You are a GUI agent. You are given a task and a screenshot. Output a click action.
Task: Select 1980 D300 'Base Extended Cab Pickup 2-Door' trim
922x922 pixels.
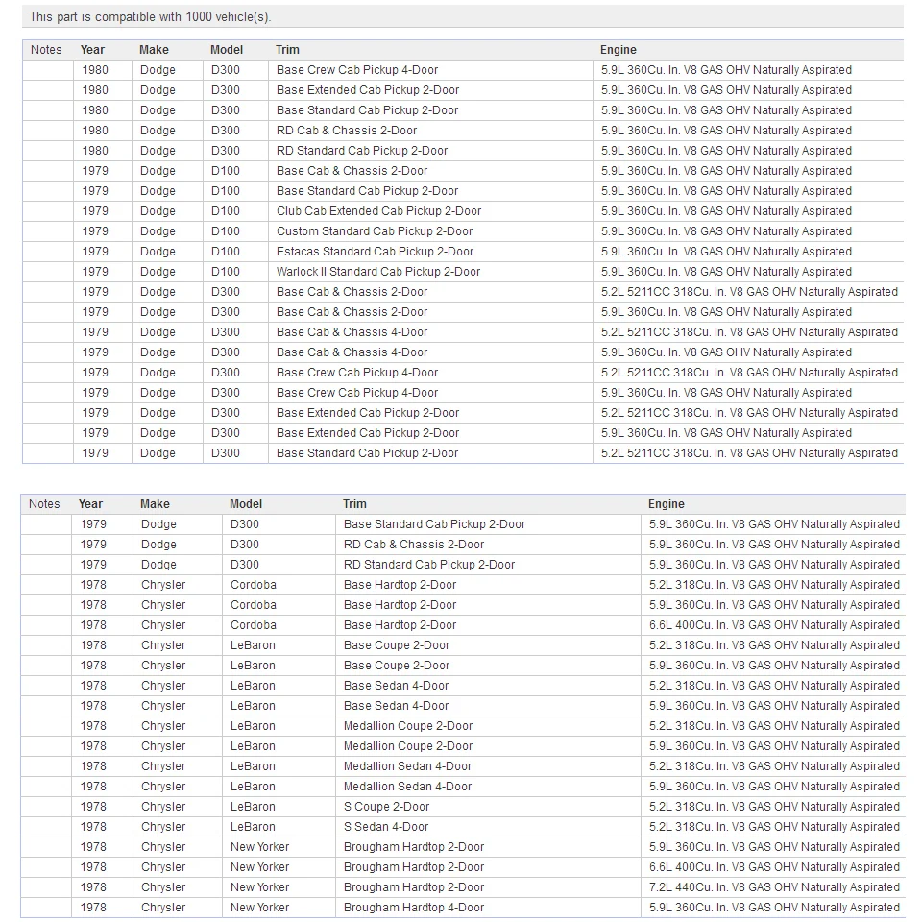(368, 90)
